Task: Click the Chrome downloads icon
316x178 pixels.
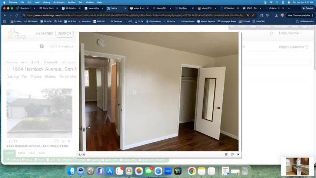Action: tap(276, 15)
